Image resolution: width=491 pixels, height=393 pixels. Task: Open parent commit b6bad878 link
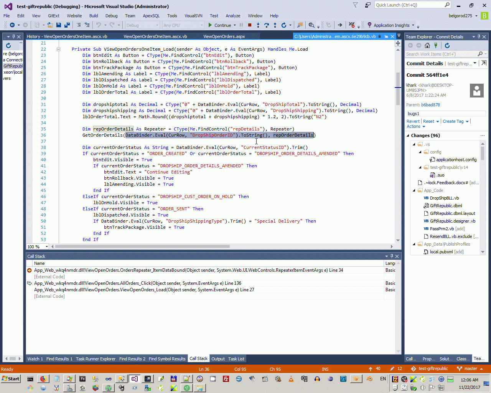[430, 105]
